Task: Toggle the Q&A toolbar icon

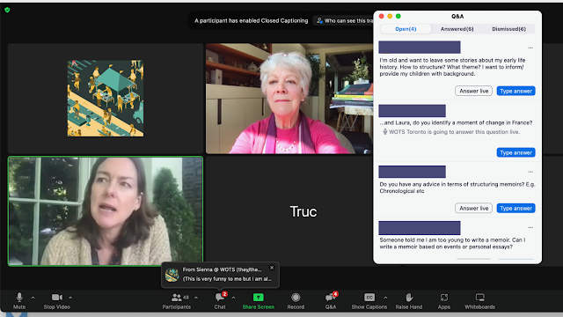Action: tap(331, 298)
